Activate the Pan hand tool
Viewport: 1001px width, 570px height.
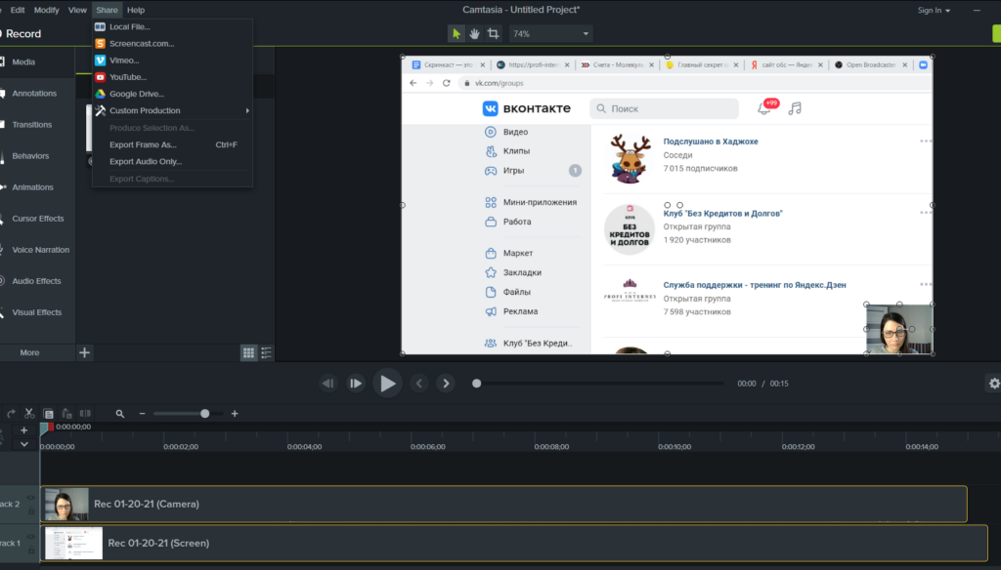[474, 34]
